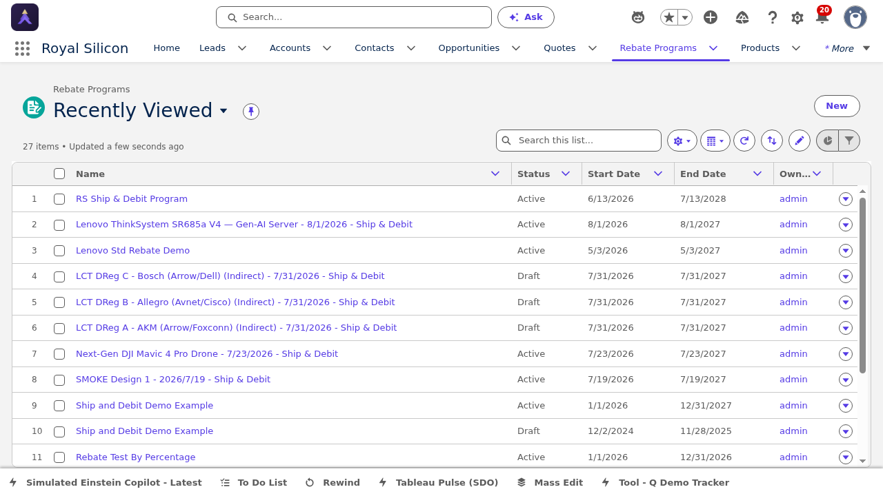Screen dimensions: 883x496
Task: Open Simulated Einstein Copilot utility item
Action: click(x=105, y=483)
